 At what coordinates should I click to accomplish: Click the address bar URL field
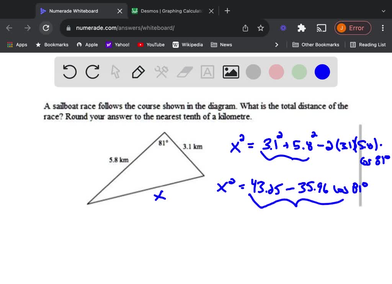[153, 28]
